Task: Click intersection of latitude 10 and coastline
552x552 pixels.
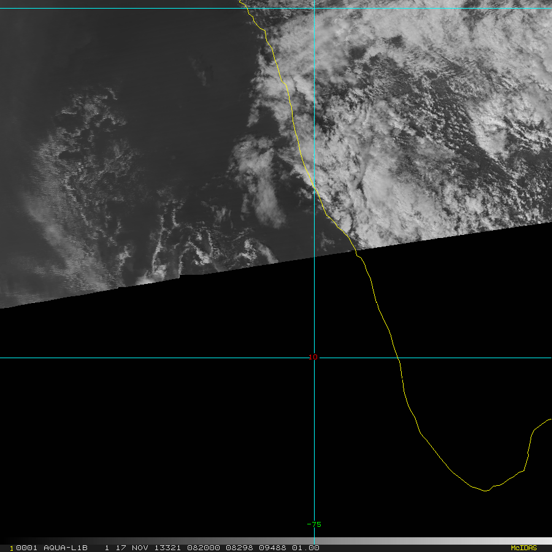Action: [x=398, y=358]
